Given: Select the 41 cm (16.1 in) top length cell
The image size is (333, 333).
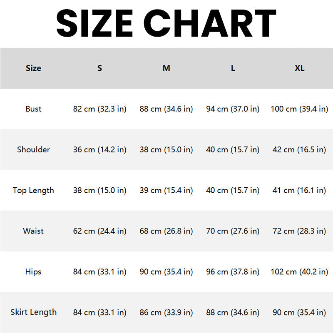Looking at the screenshot, I should point(299,191).
